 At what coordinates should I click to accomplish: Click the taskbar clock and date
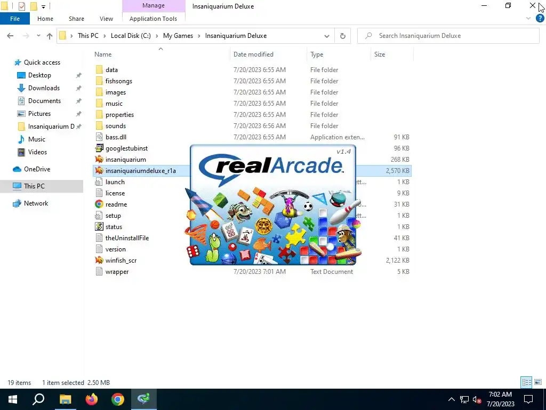pos(500,399)
